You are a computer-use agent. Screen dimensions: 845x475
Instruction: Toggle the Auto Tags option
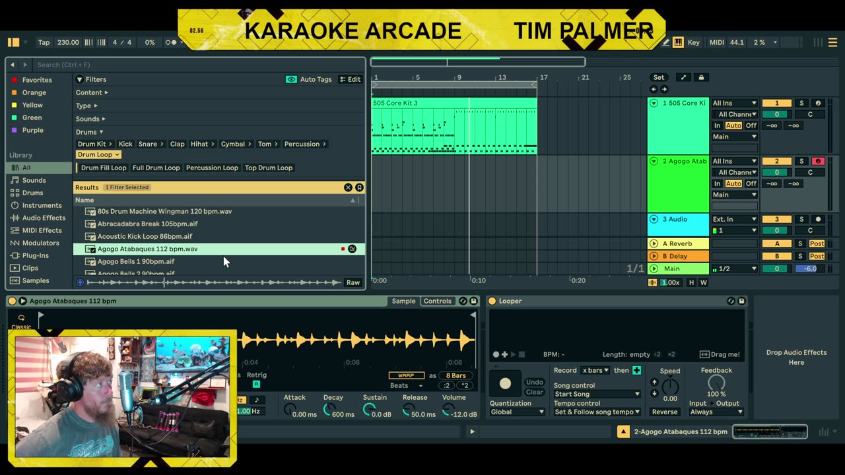coord(309,79)
